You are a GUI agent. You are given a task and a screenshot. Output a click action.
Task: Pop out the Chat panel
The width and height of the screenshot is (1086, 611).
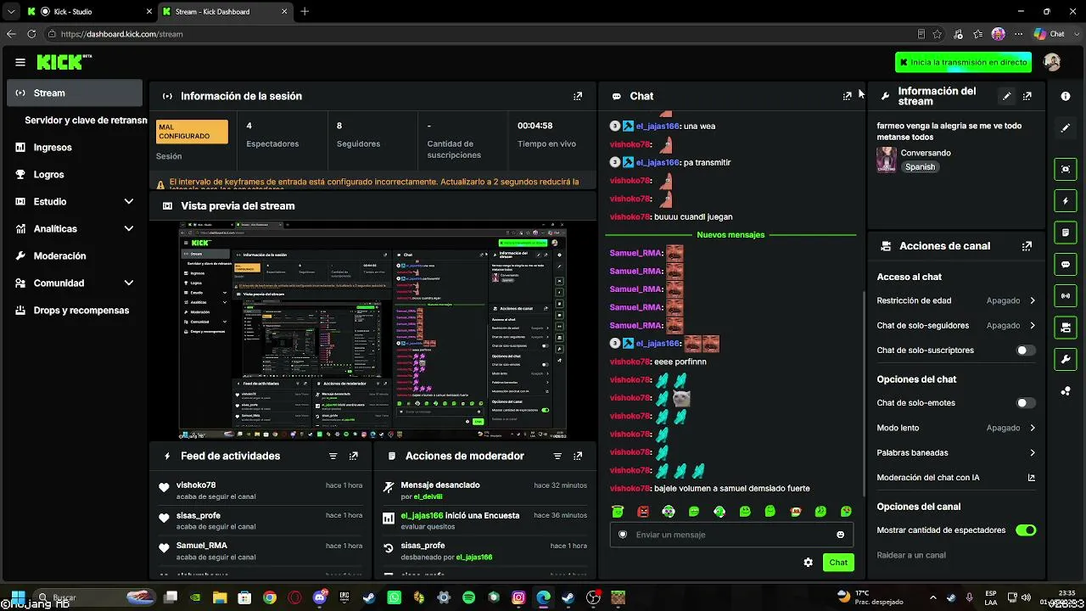[x=847, y=97]
